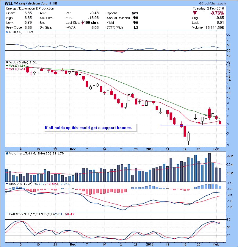Click the -9.76% change value
The image size is (238, 247).
tap(217, 13)
